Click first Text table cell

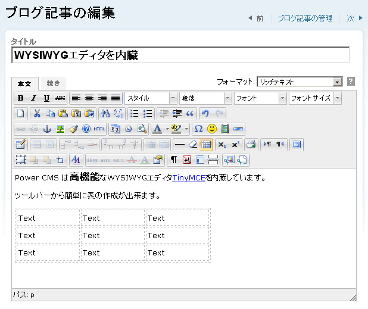click(x=48, y=218)
